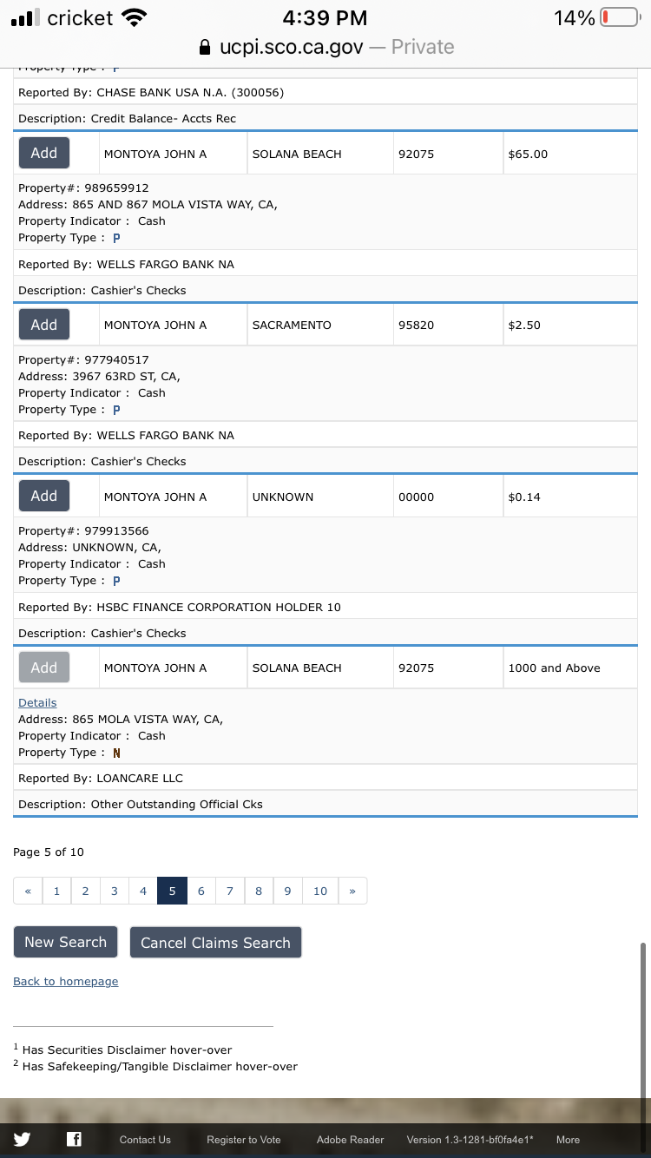This screenshot has width=651, height=1158.
Task: Select the $2.50 amount cell
Action: pos(569,325)
